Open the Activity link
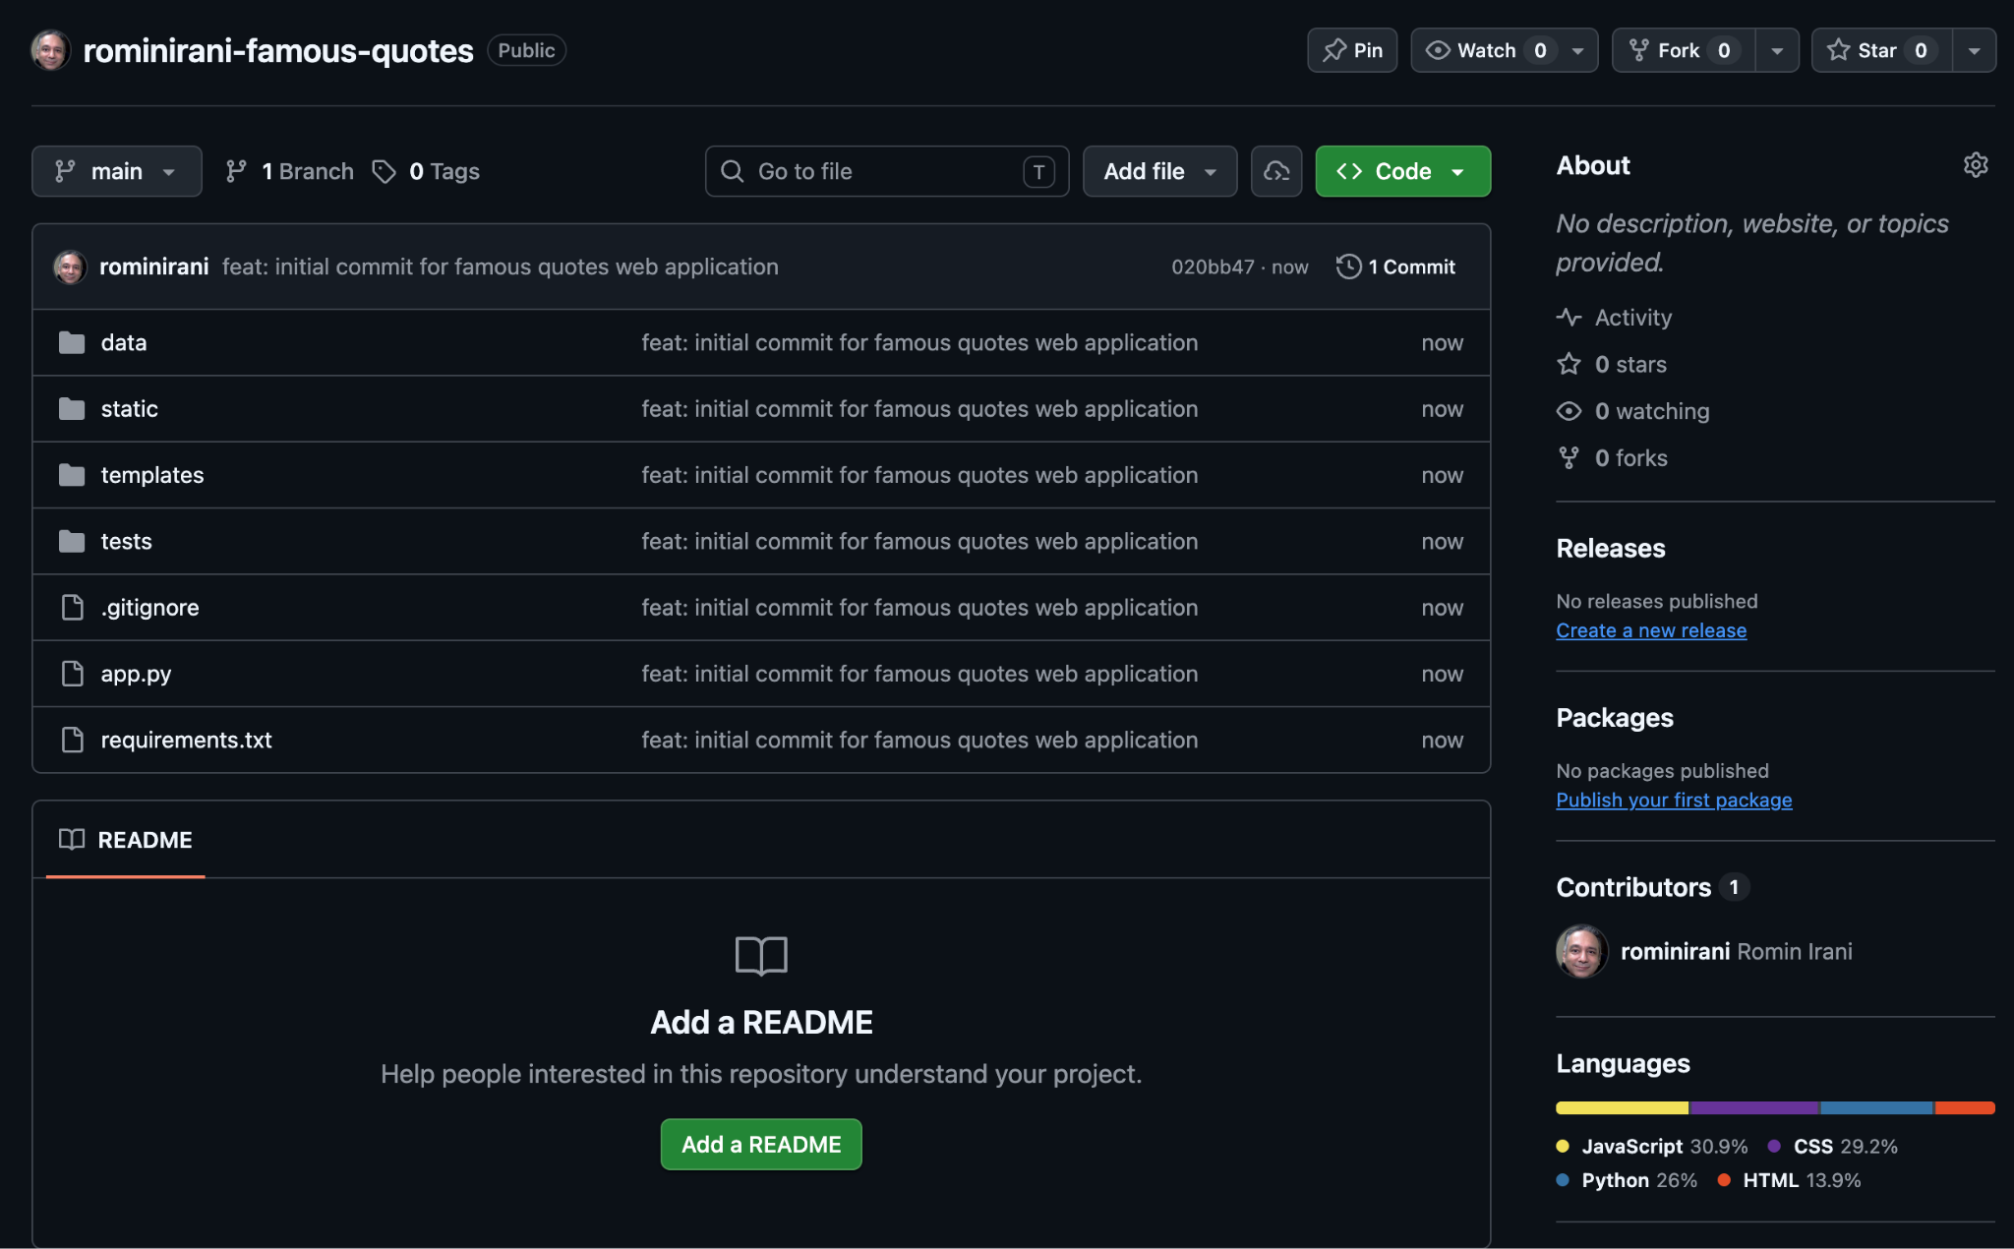This screenshot has height=1249, width=2014. coord(1633,317)
